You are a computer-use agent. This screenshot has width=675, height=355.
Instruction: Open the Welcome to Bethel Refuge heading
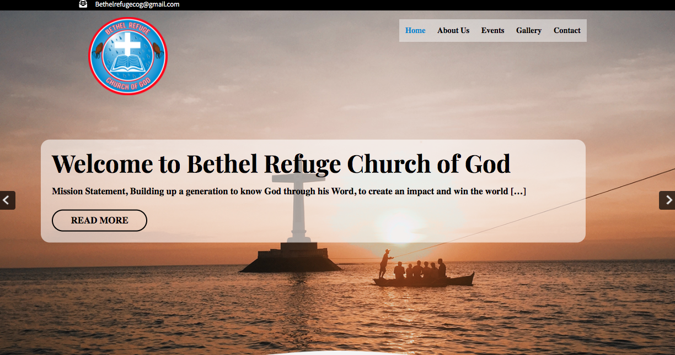[x=281, y=164]
